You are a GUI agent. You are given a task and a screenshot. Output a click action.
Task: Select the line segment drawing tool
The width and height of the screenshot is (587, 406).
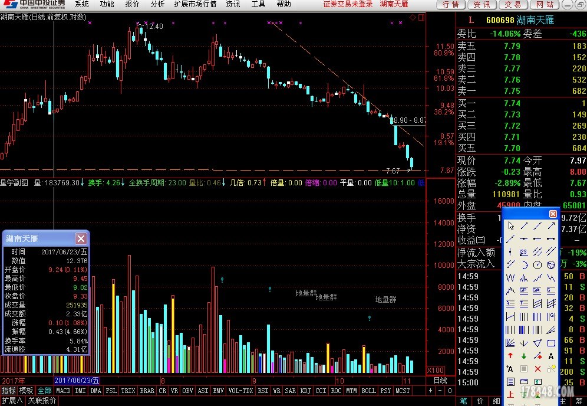pos(524,225)
